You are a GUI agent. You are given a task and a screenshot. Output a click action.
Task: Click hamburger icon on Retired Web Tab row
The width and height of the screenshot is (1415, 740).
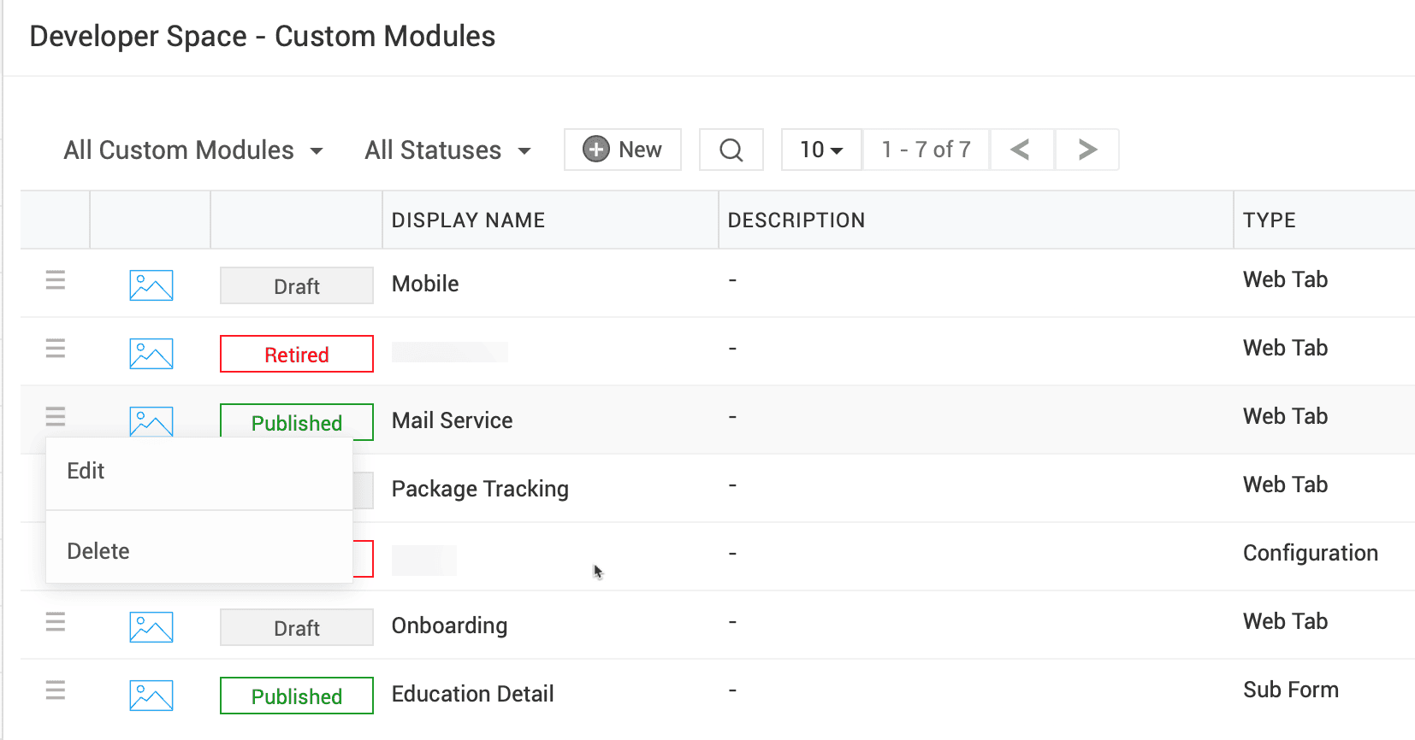(56, 349)
